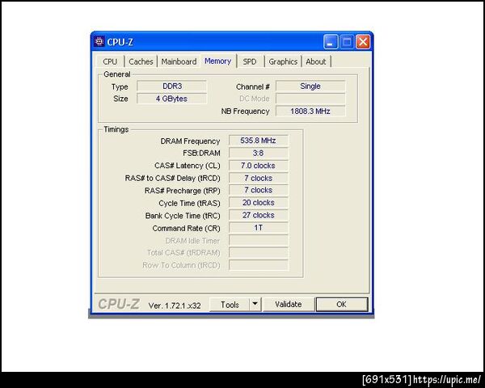Click the 1808.3 MHz NB Frequency value

[310, 111]
